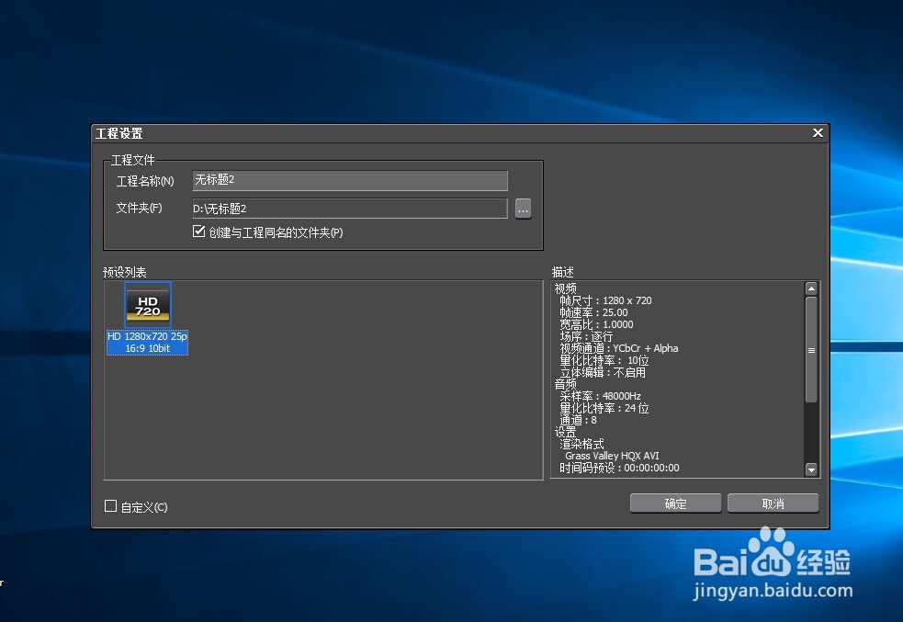Image resolution: width=903 pixels, height=622 pixels.
Task: Click the 16:9 10bit preset label
Action: (146, 348)
